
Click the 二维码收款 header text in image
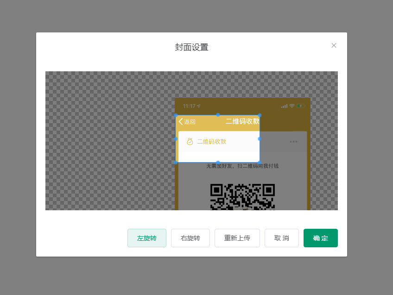242,121
